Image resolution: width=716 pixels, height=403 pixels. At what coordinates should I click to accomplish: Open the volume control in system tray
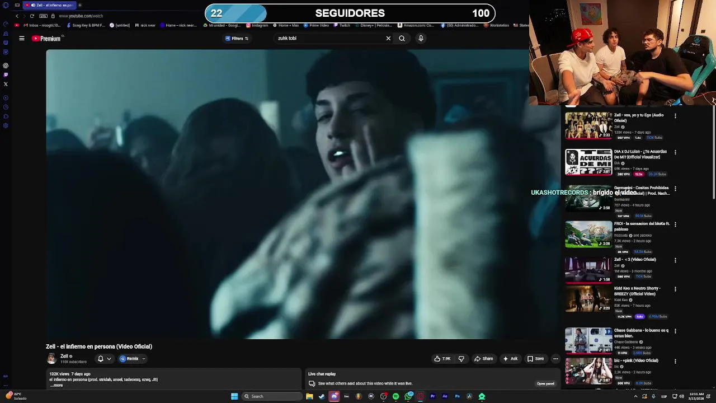(x=681, y=396)
